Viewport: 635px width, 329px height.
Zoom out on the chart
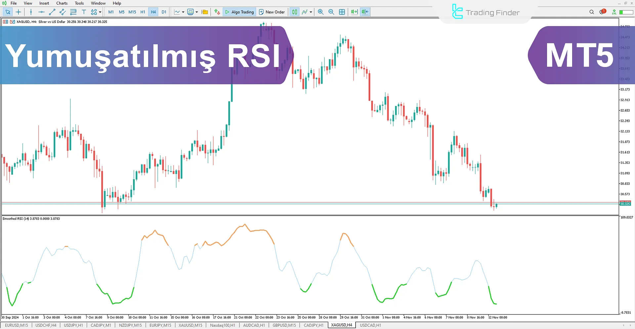[331, 12]
